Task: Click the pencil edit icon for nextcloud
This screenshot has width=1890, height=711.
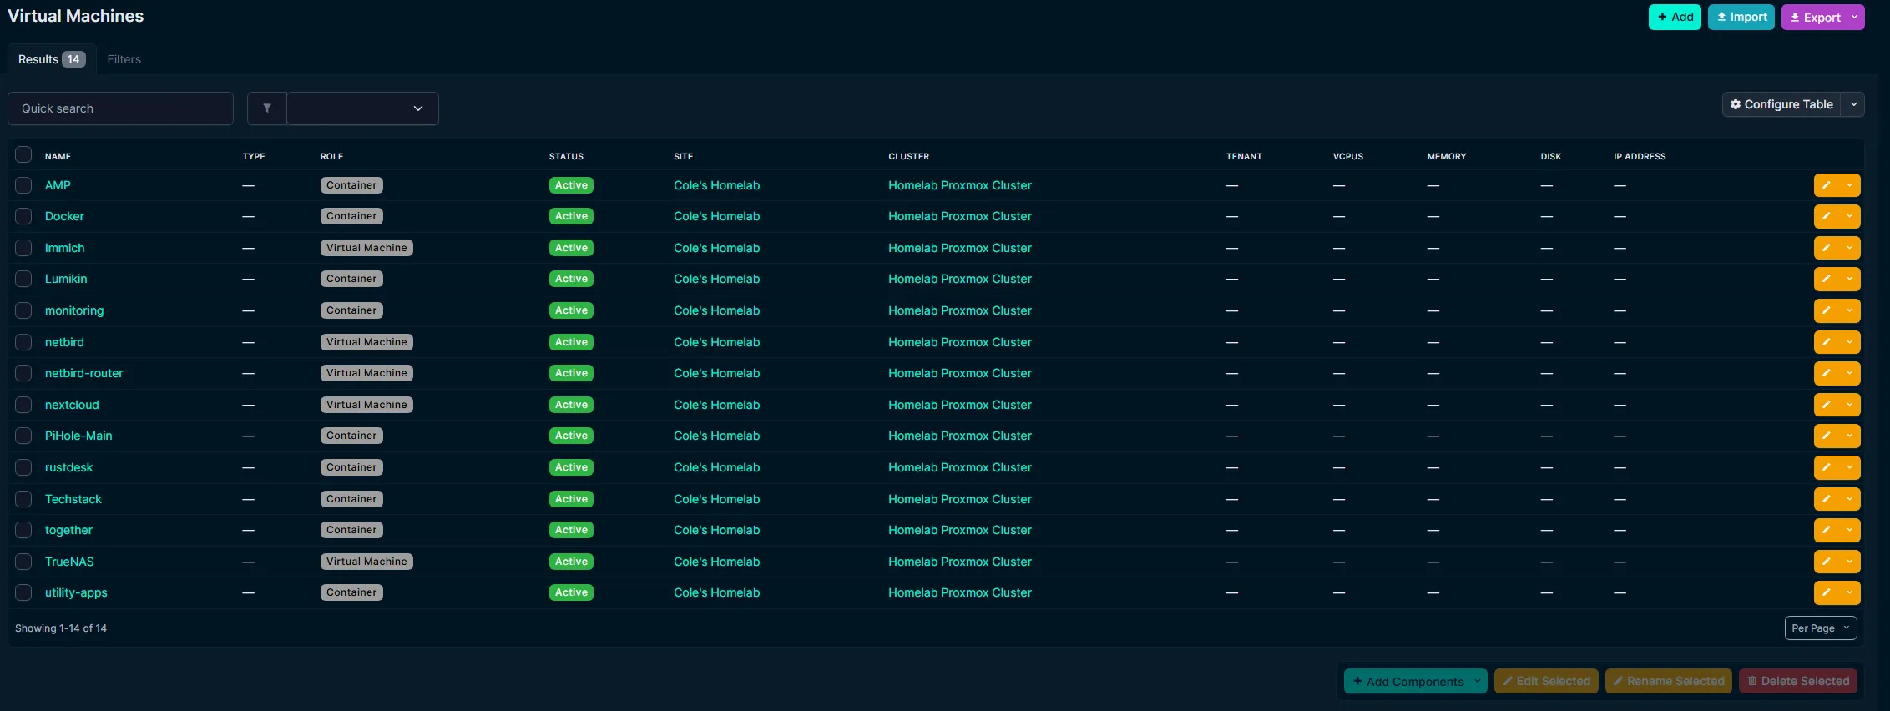Action: (x=1826, y=405)
